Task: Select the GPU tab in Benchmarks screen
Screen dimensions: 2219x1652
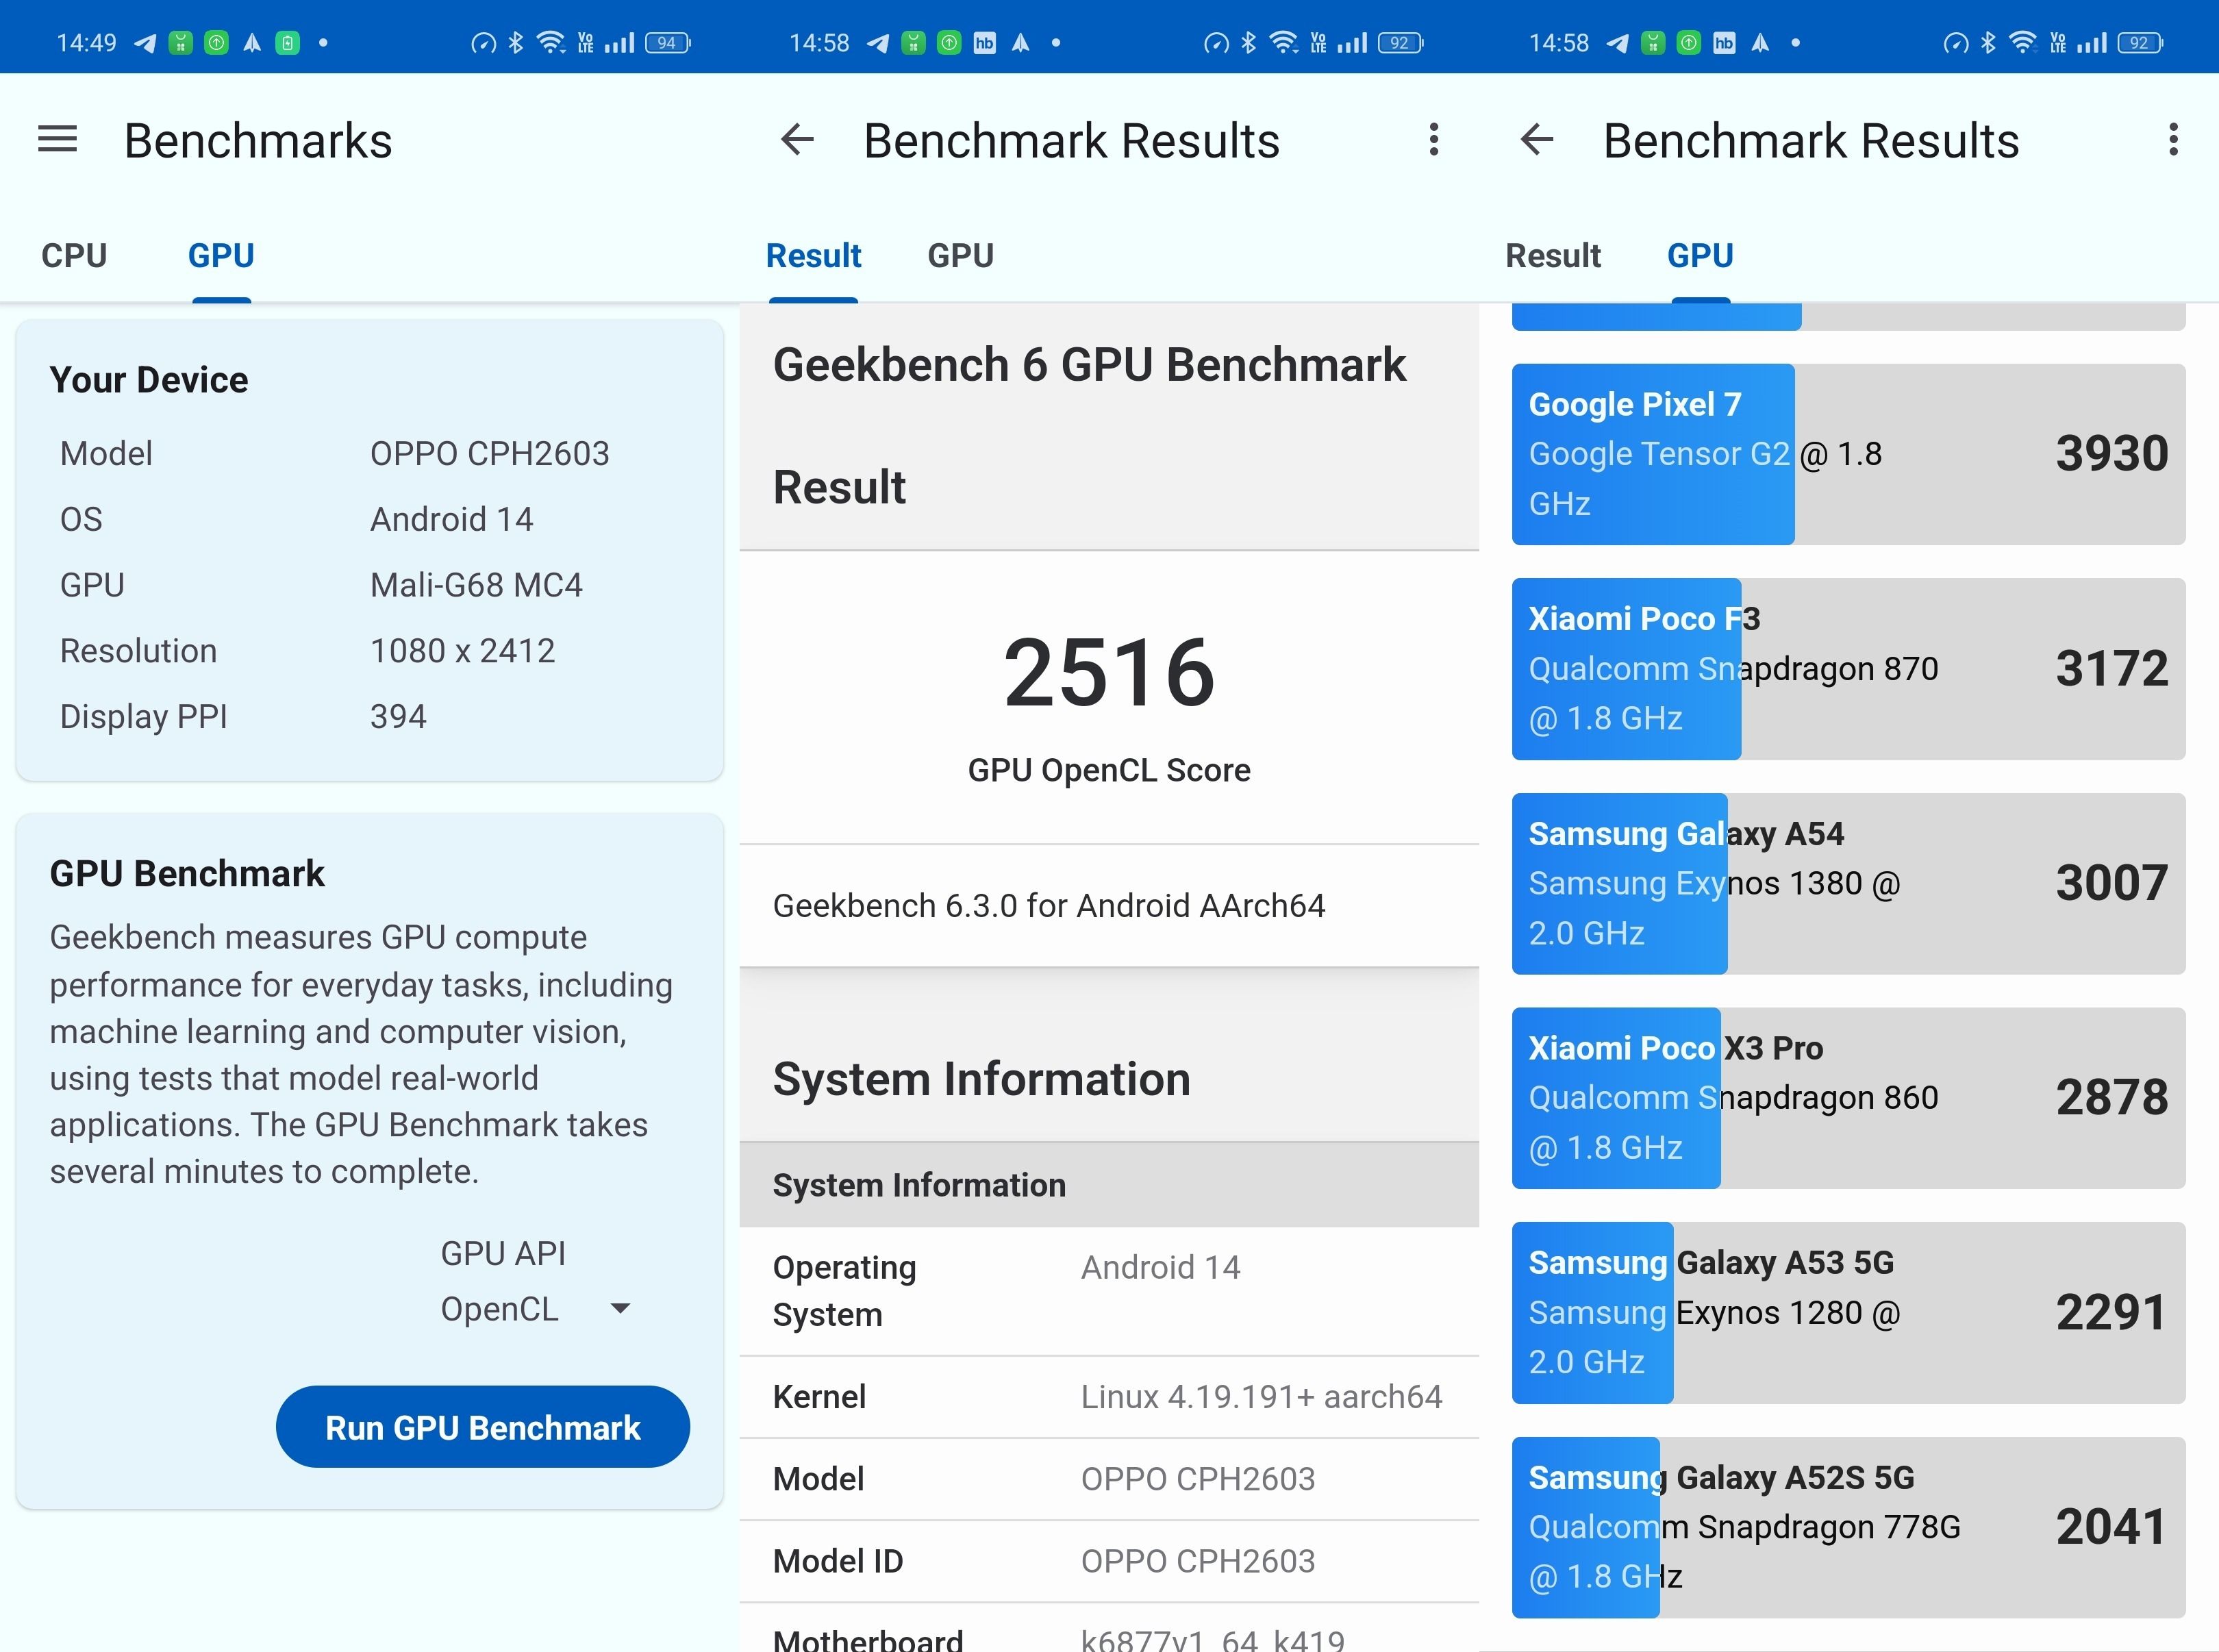Action: 221,256
